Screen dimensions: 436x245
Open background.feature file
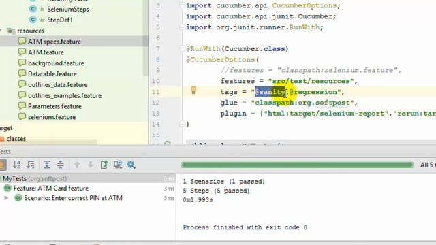coord(56,63)
